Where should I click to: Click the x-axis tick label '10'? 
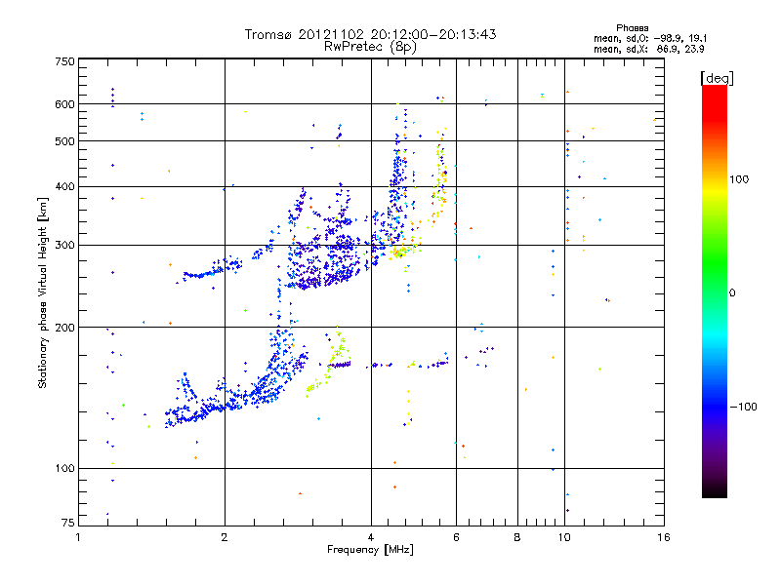tap(564, 537)
